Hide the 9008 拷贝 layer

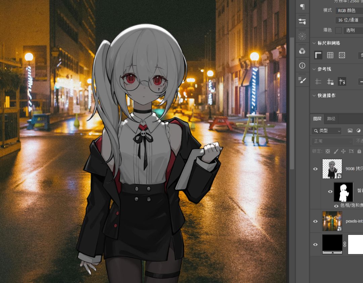coord(315,169)
